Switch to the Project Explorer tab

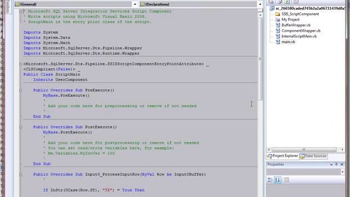[283, 156]
